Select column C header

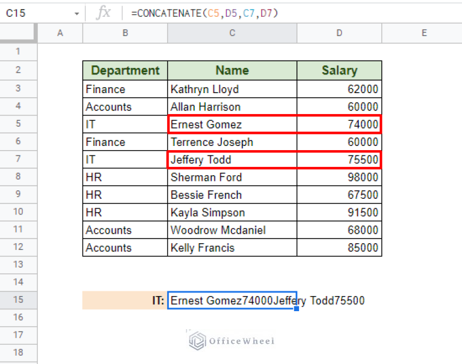(232, 33)
